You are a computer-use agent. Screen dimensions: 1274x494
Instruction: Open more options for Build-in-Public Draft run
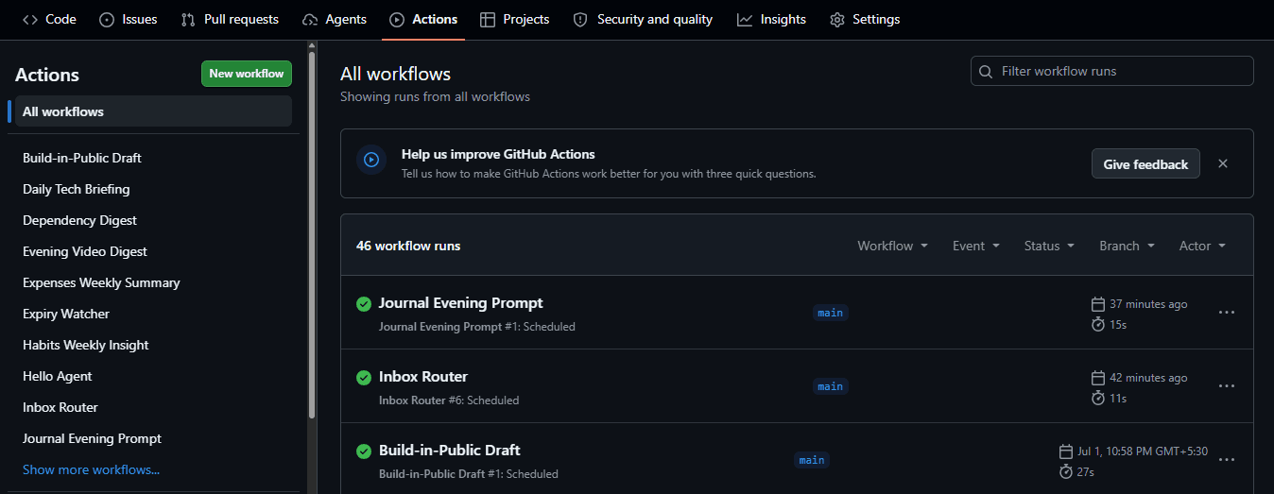[1227, 460]
